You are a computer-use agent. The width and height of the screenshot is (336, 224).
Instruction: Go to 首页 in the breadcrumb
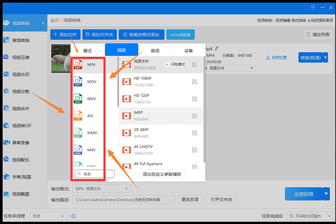tap(55, 20)
